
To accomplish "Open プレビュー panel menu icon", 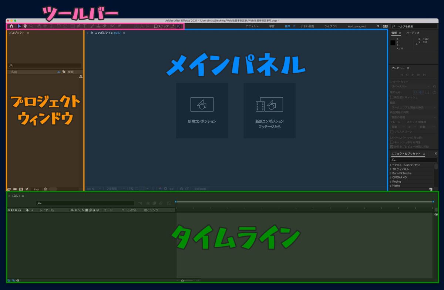I will pyautogui.click(x=408, y=69).
